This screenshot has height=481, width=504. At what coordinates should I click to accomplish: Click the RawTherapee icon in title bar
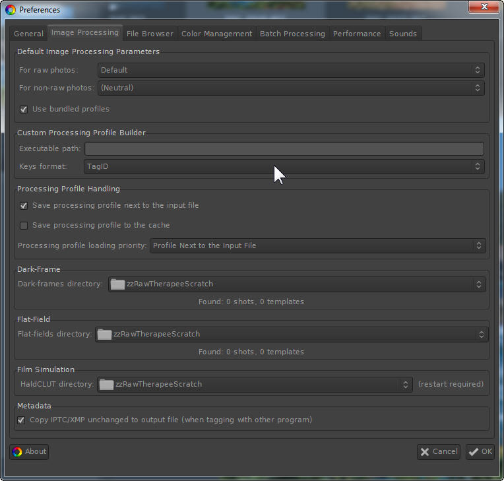click(x=11, y=10)
